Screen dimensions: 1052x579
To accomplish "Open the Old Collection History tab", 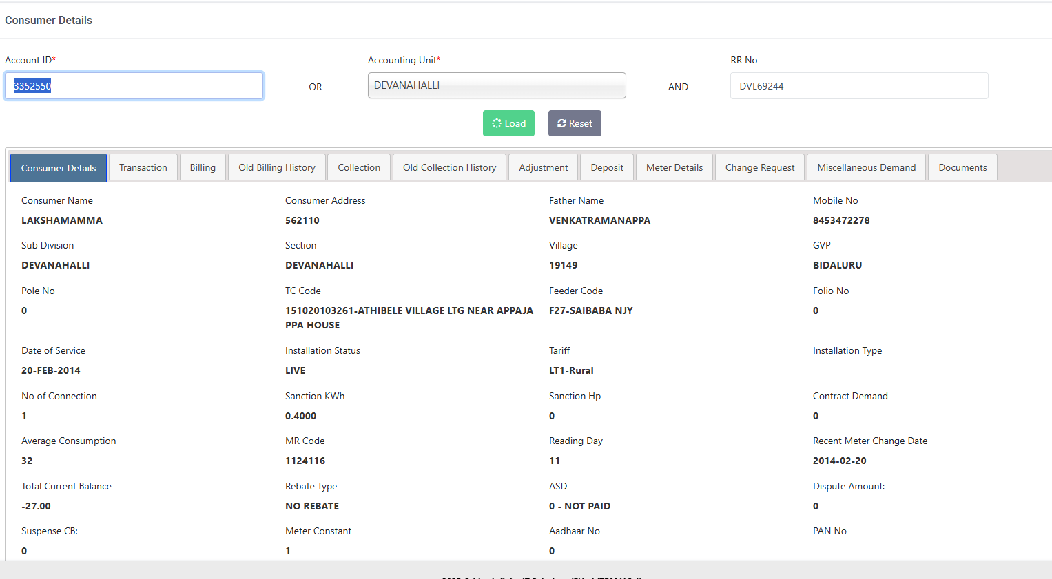I will pos(449,167).
